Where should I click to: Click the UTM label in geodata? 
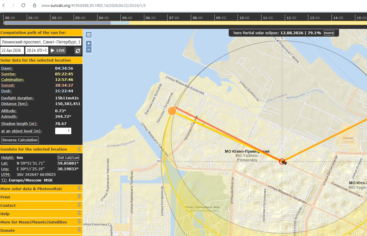6,174
